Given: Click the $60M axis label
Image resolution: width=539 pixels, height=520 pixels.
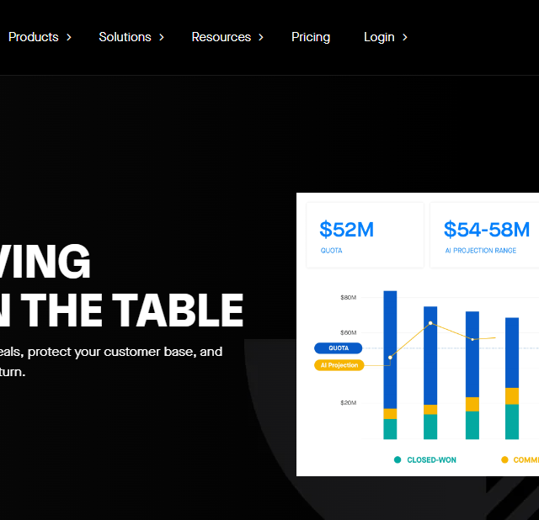Looking at the screenshot, I should coord(348,332).
